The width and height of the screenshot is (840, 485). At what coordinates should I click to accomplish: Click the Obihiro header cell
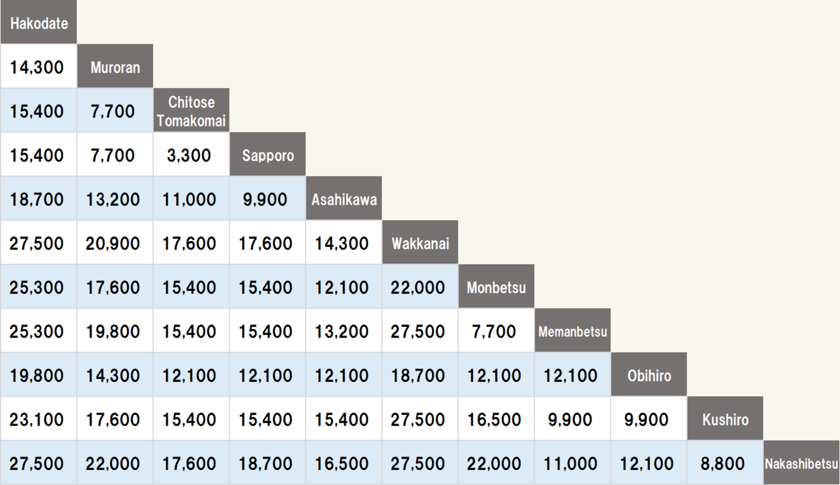pyautogui.click(x=649, y=375)
